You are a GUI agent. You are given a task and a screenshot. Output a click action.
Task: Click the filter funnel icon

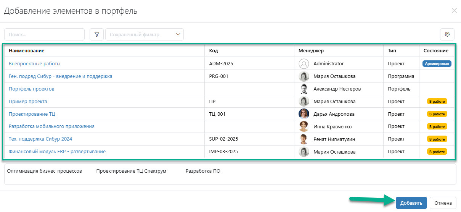coord(96,34)
